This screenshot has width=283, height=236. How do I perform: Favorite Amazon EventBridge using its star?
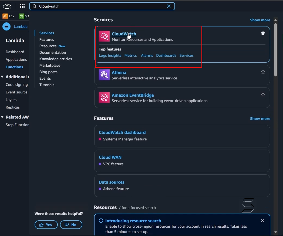tap(263, 95)
